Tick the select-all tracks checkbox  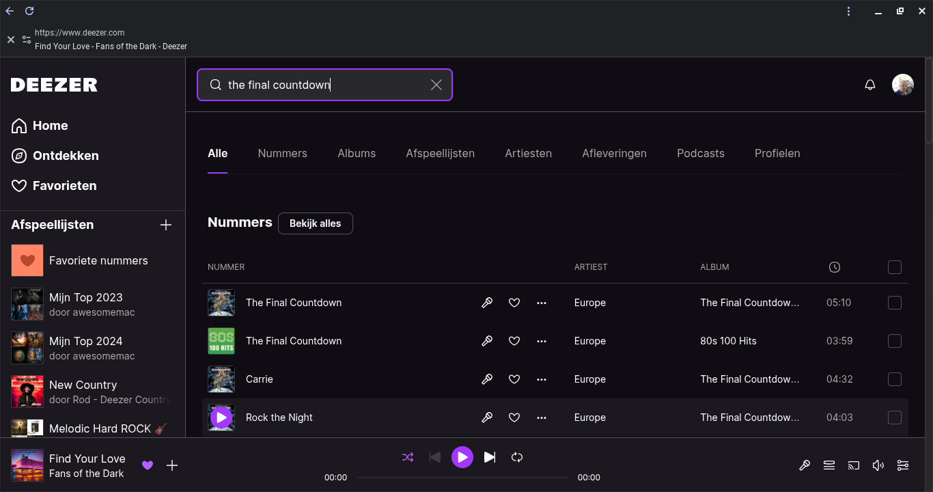[x=895, y=267]
